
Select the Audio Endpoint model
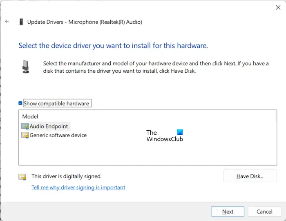[x=49, y=126]
